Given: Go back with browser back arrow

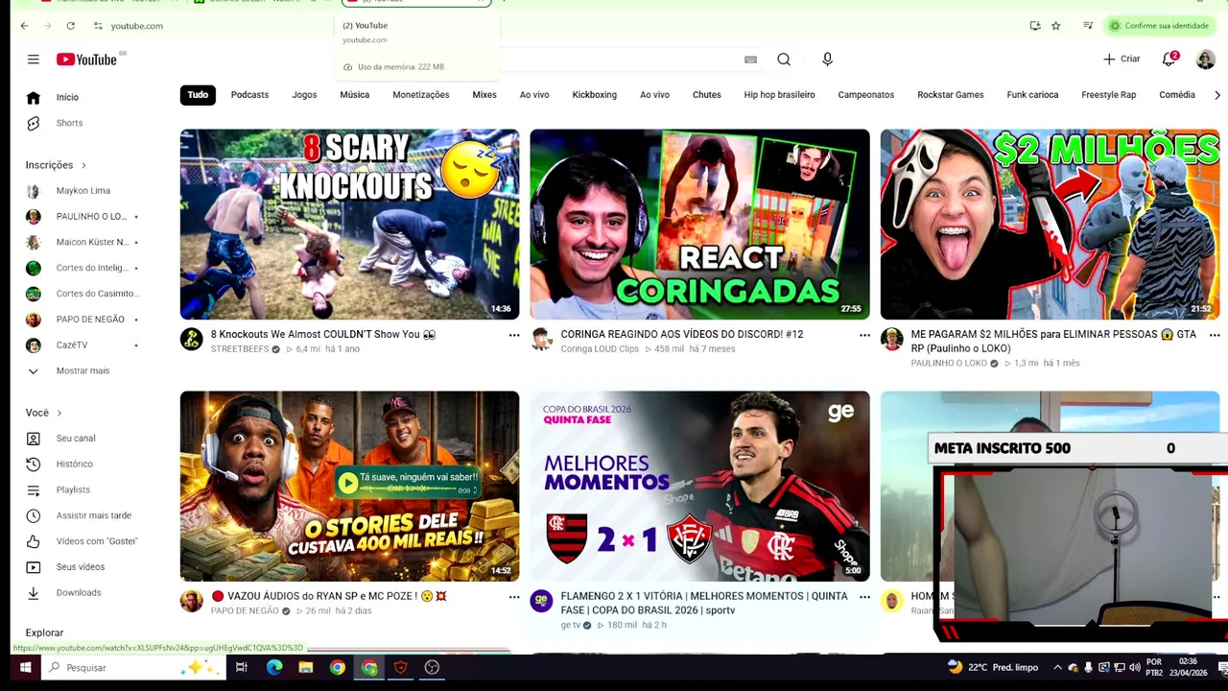Looking at the screenshot, I should click(24, 26).
